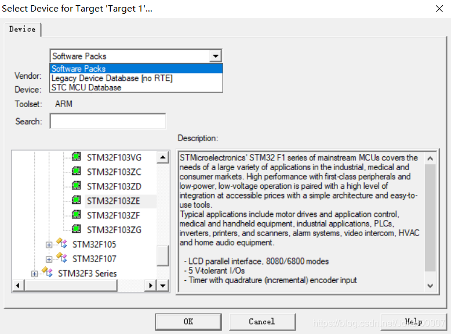Screen dimensions: 451x334
Task: Select STM32F103ZD device in tree
Action: tap(114, 186)
